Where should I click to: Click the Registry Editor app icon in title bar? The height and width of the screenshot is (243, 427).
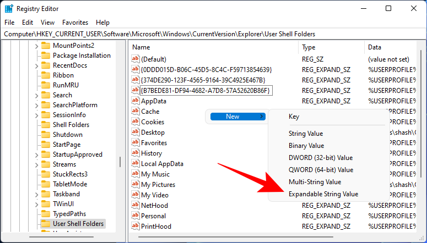click(8, 8)
